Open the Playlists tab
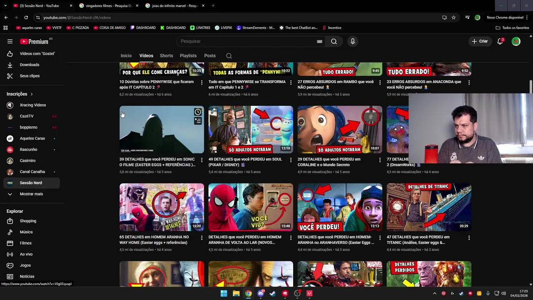The width and height of the screenshot is (533, 300). pyautogui.click(x=188, y=56)
